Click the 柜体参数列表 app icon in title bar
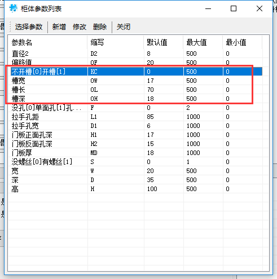 point(13,8)
